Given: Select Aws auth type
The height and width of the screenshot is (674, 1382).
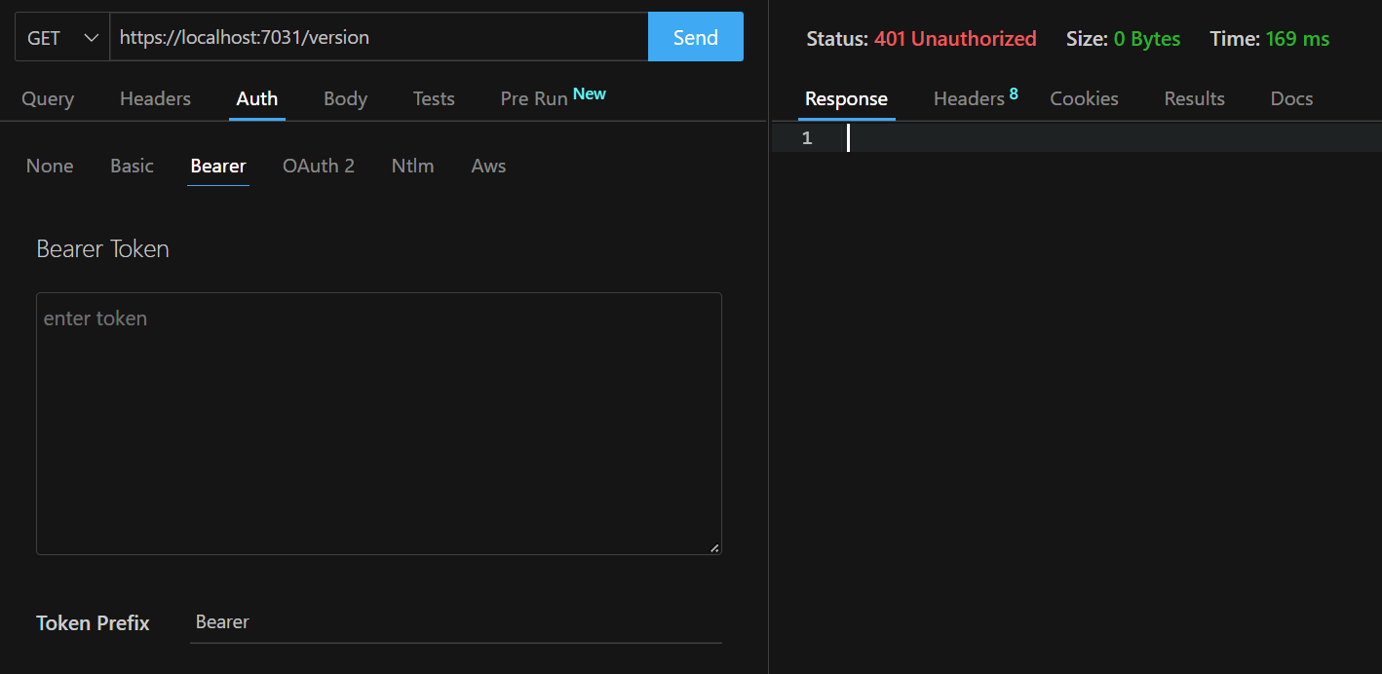Looking at the screenshot, I should tap(488, 166).
